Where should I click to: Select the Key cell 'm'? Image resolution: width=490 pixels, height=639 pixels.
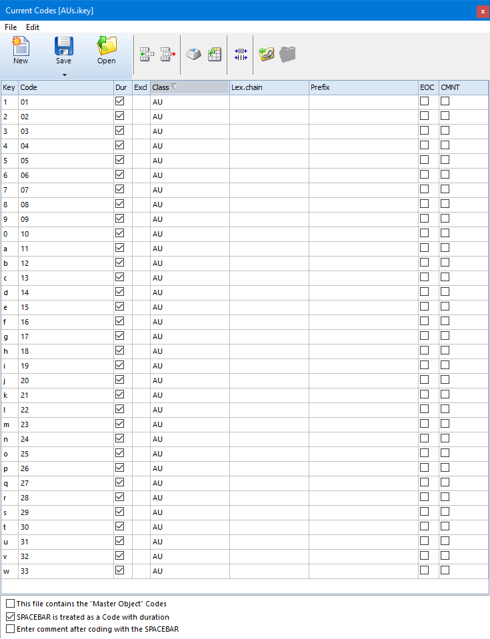pyautogui.click(x=9, y=424)
